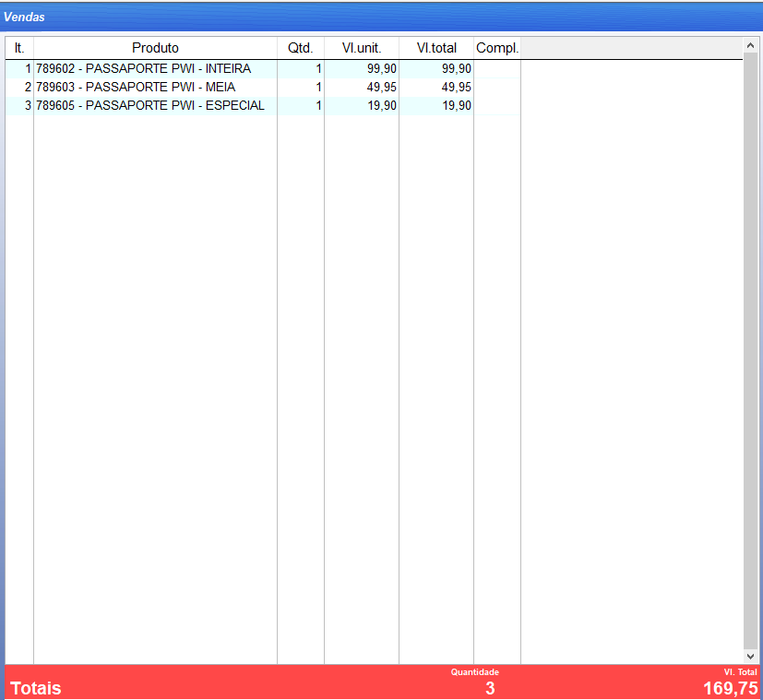Click the It. column header

point(19,48)
